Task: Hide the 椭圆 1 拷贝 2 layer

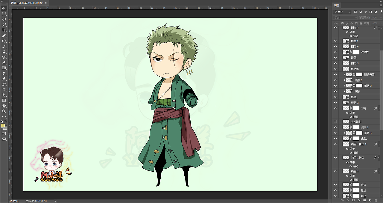Action: pos(335,144)
